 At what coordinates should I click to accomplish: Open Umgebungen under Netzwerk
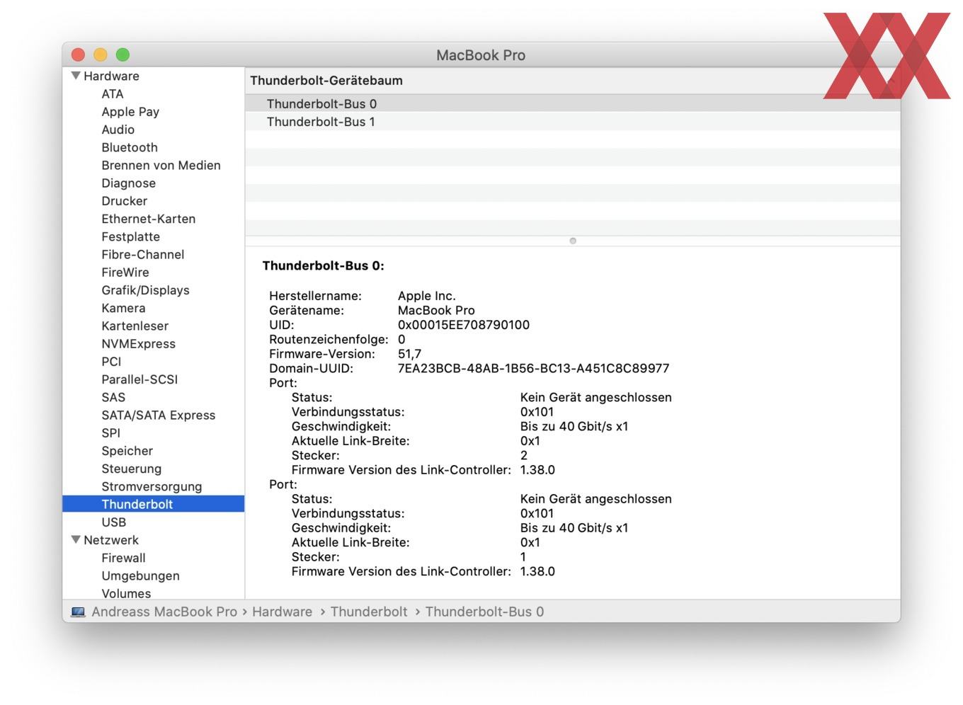[141, 576]
